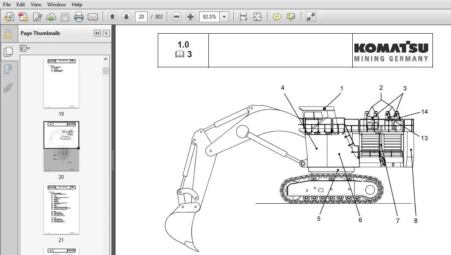Click the Edit document toolbar icon
Image resolution: width=451 pixels, height=255 pixels.
point(38,17)
